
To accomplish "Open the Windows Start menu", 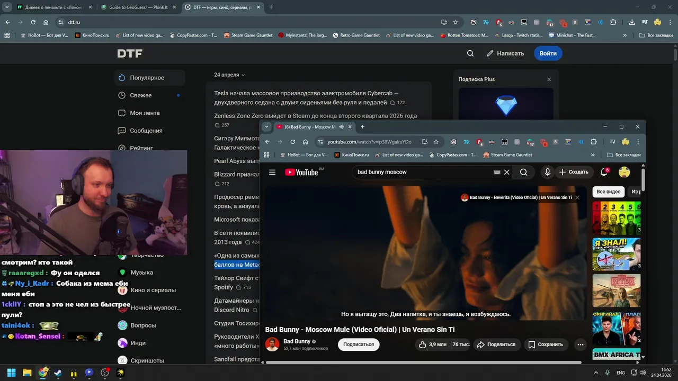I will [11, 373].
